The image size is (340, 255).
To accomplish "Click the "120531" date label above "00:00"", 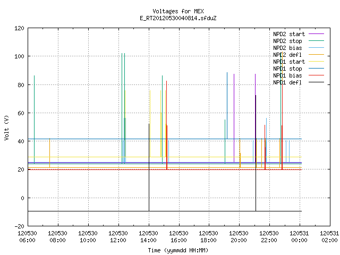I will (x=299, y=234).
